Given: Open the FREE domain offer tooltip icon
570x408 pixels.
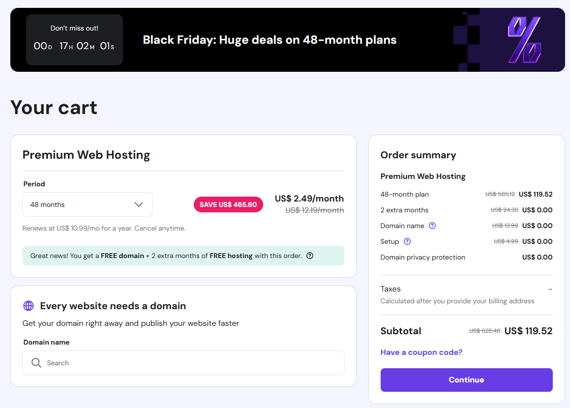Looking at the screenshot, I should click(x=309, y=256).
